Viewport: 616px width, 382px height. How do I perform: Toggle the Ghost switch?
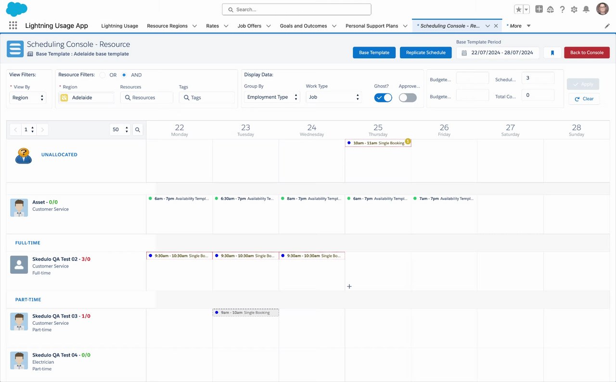(383, 98)
